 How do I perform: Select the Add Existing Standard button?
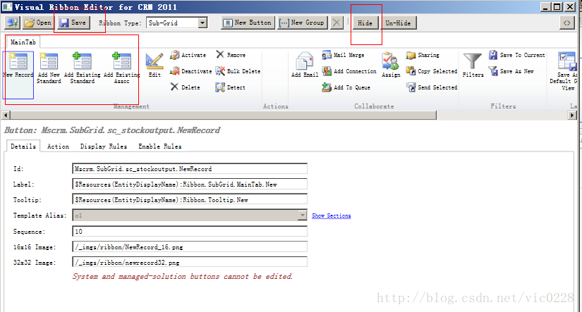click(82, 68)
